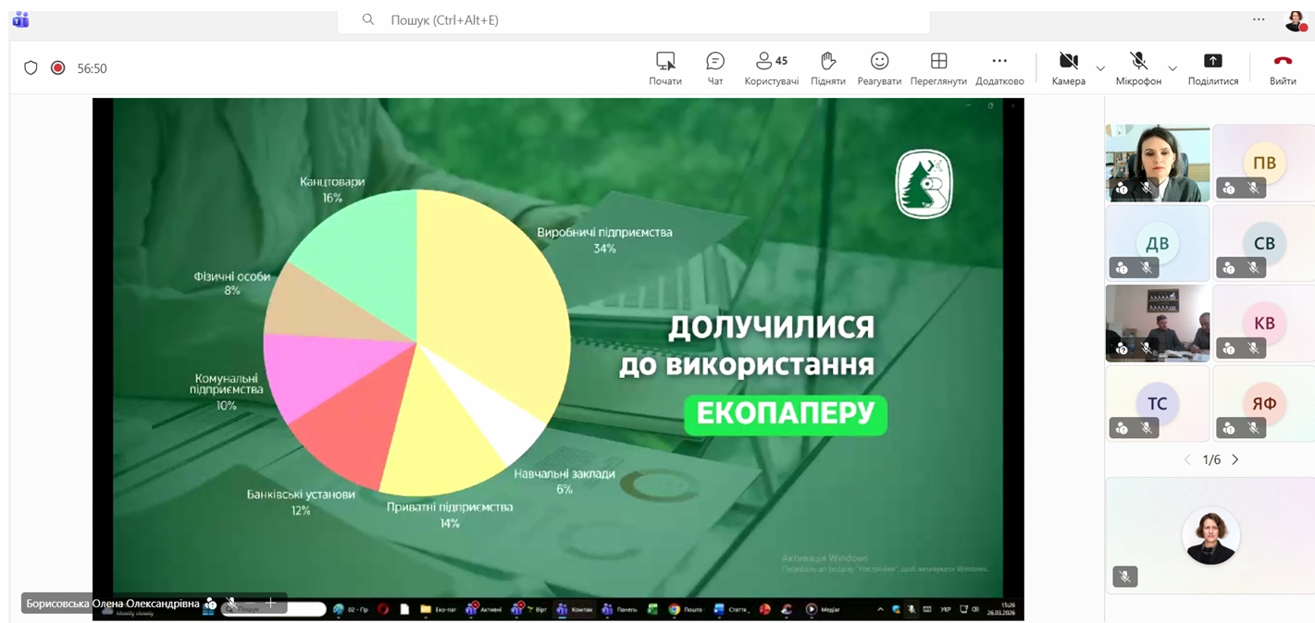The height and width of the screenshot is (623, 1315).
Task: Select the ПВ participant tile
Action: 1263,163
